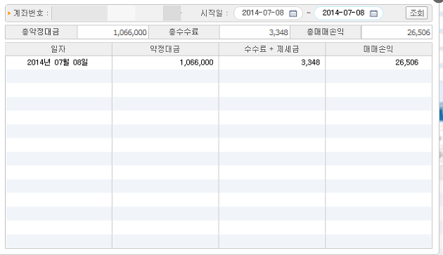Focus the start date field next to 시작일
The image size is (443, 255).
[268, 13]
